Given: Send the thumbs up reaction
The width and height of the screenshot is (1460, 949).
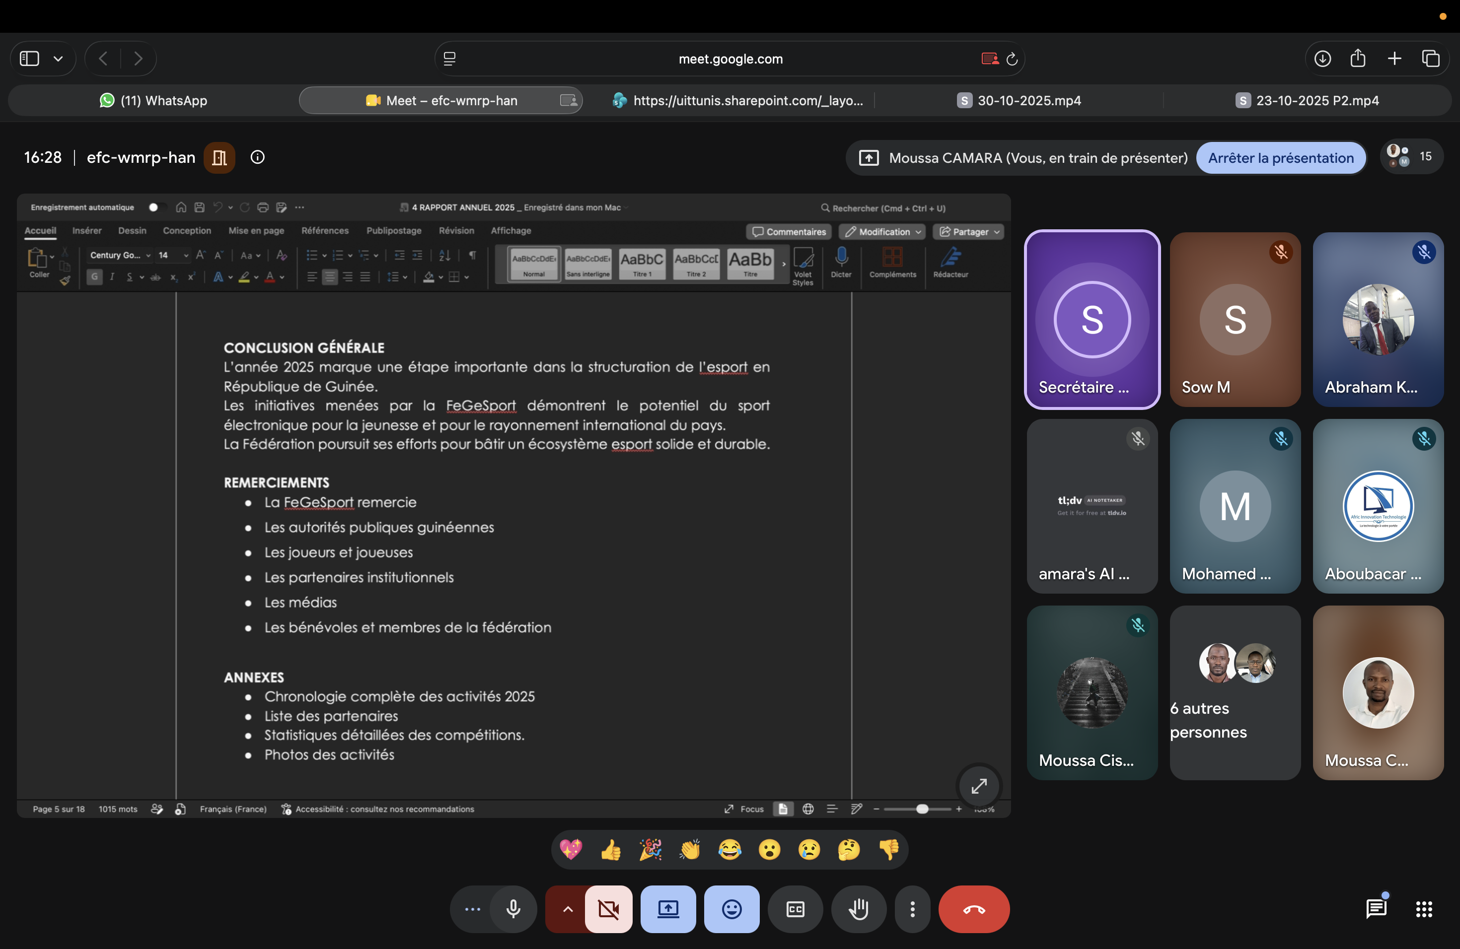Looking at the screenshot, I should (x=610, y=850).
